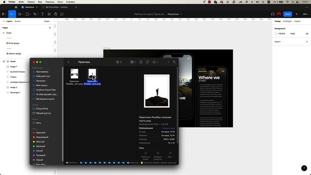Open Finder share icon
The width and height of the screenshot is (311, 175).
tap(141, 62)
